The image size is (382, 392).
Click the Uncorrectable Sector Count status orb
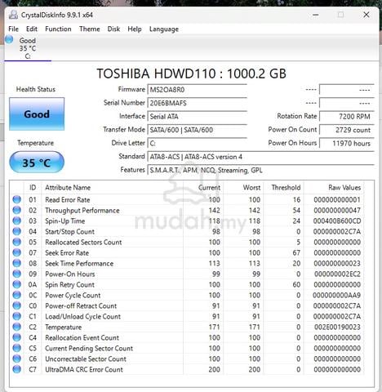coord(17,359)
